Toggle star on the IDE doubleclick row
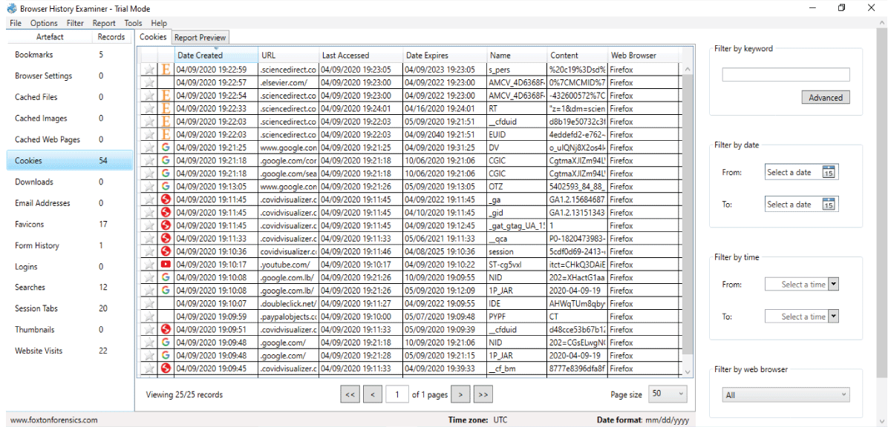The image size is (891, 427). [x=149, y=303]
